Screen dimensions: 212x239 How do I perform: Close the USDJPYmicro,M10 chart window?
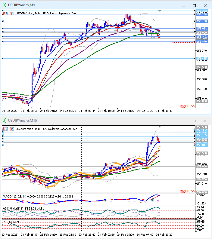coord(205,121)
